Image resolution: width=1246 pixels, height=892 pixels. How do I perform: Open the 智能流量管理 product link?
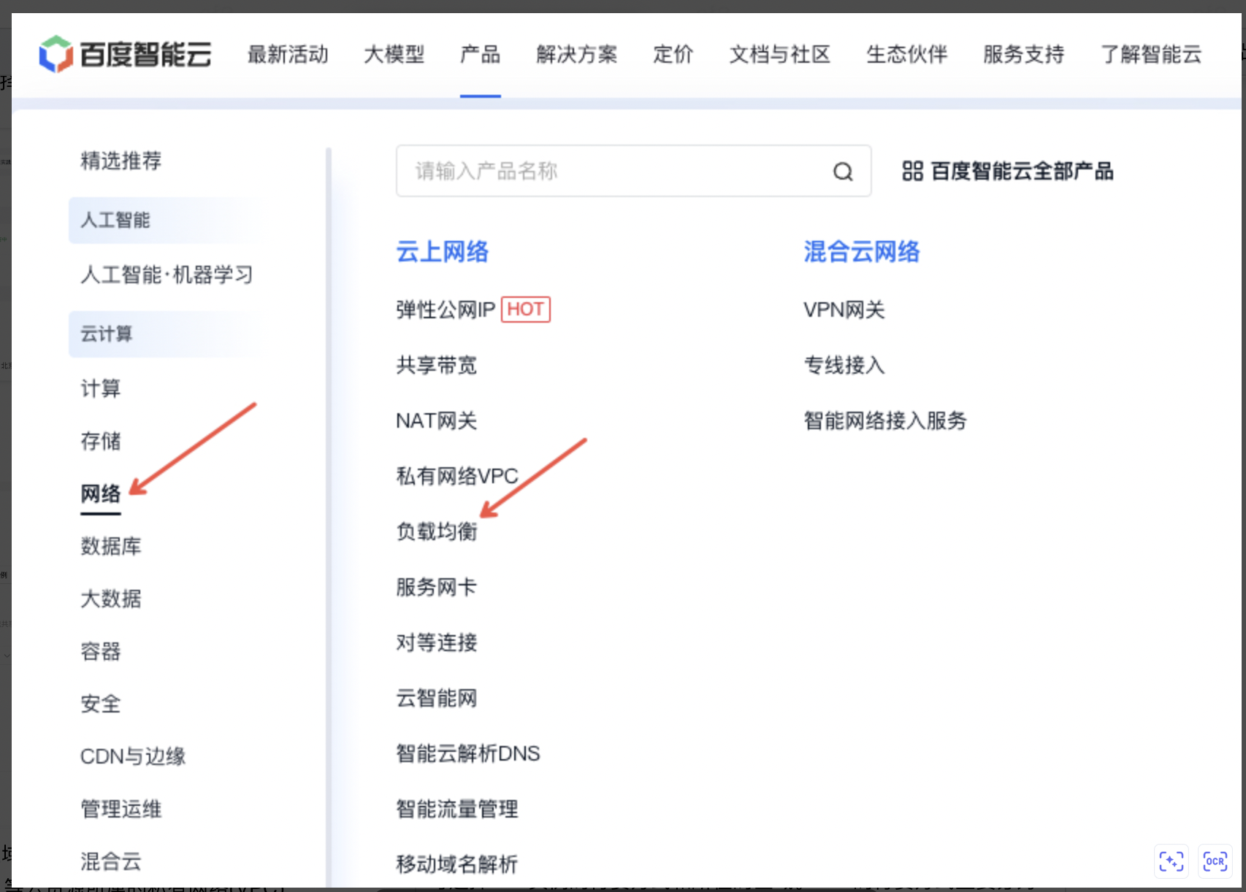[457, 809]
